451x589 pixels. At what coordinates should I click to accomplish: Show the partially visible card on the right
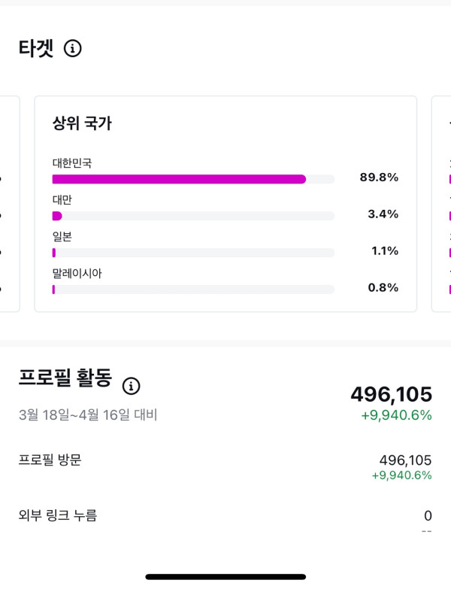tap(441, 203)
